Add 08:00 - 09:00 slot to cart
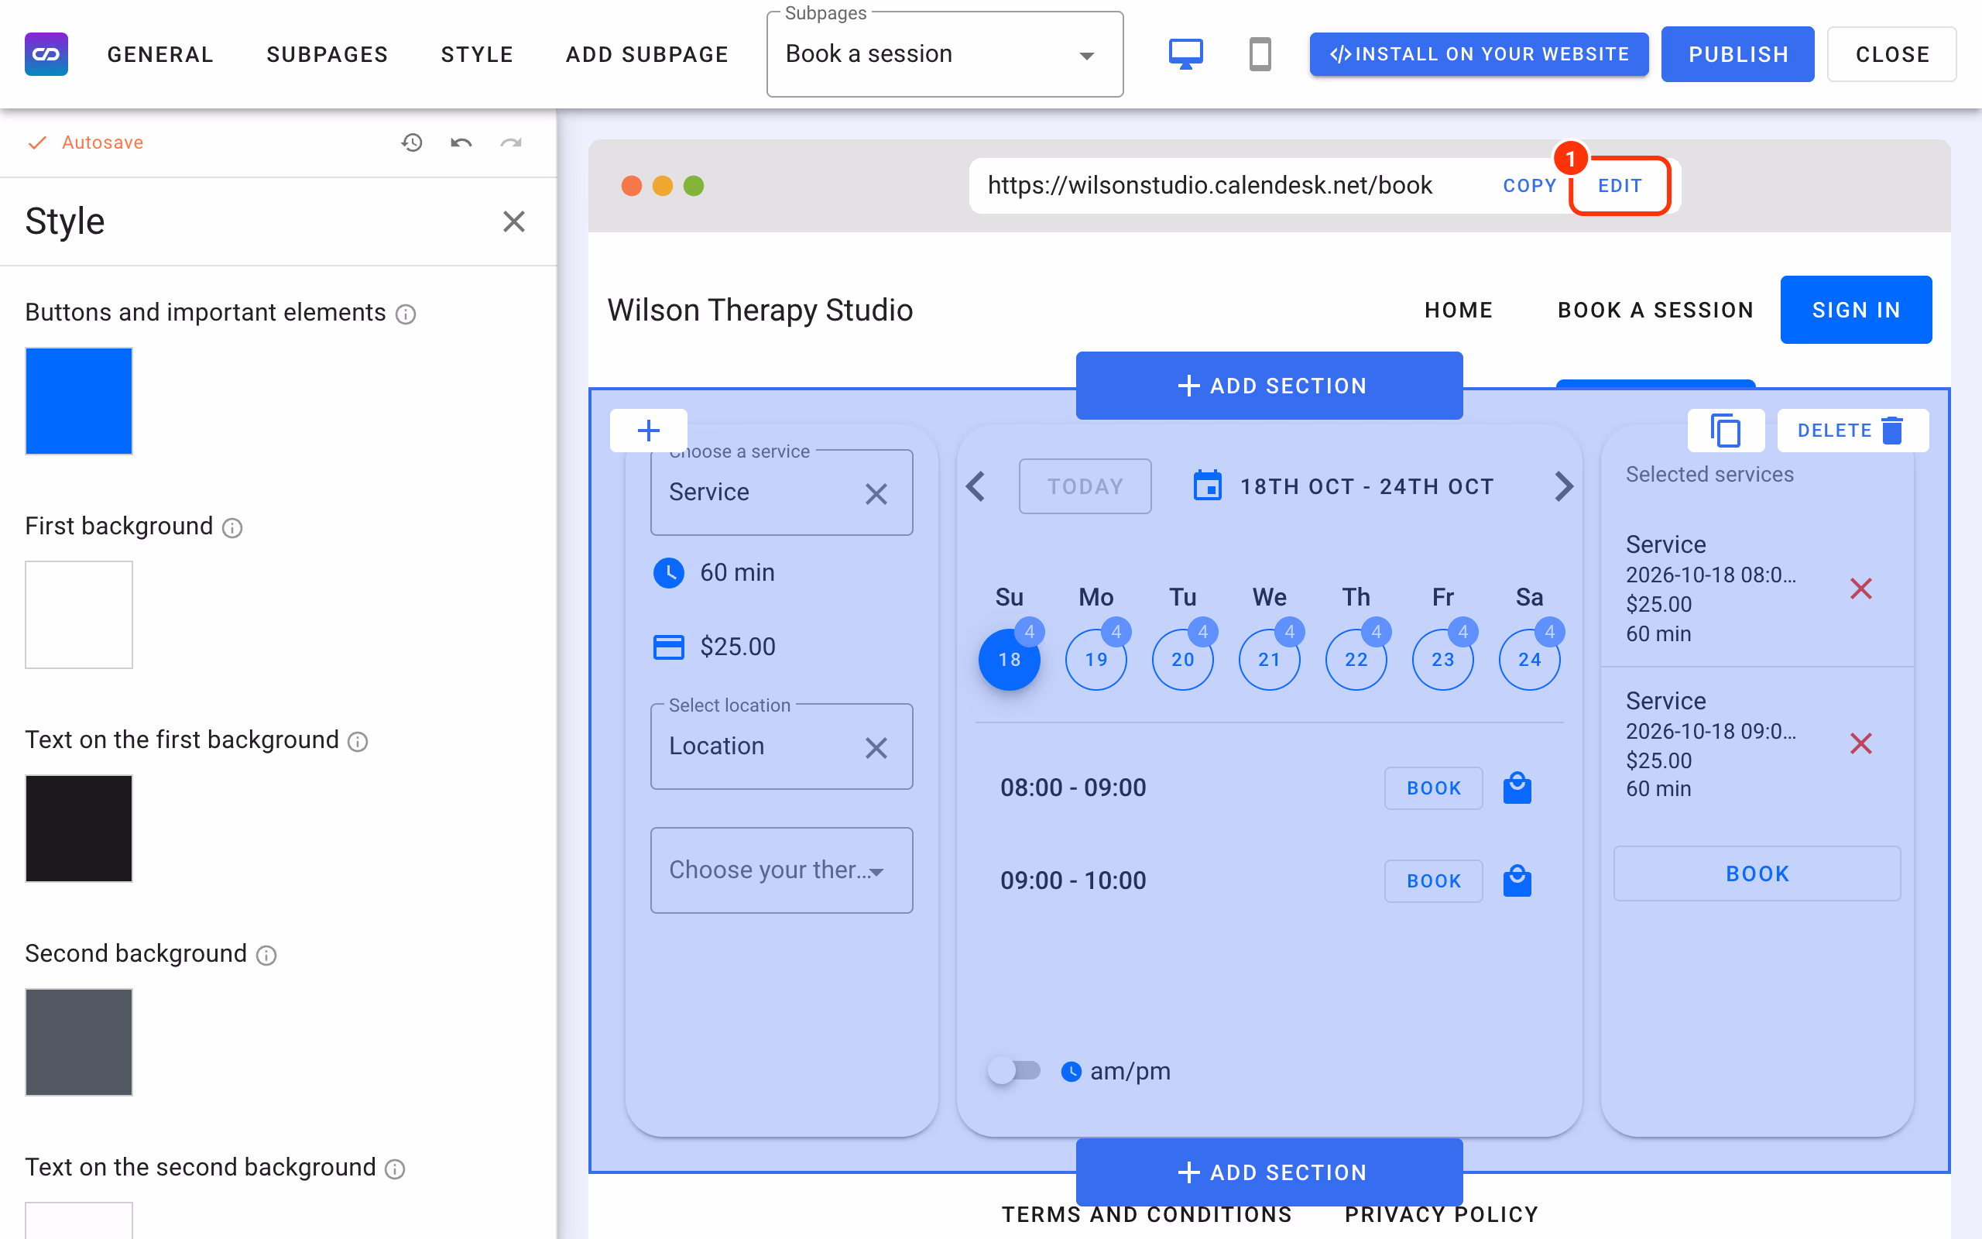The height and width of the screenshot is (1239, 1982). (1517, 788)
